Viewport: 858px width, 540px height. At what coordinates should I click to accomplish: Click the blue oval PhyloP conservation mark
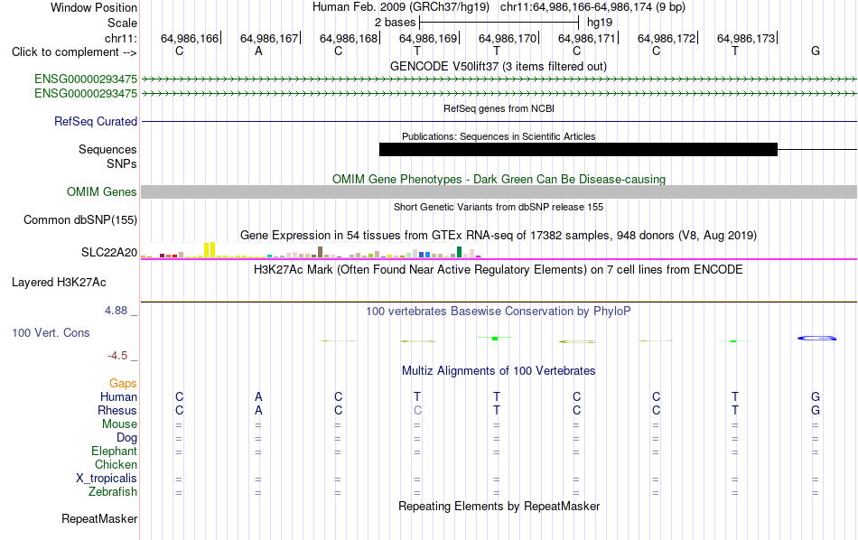[x=816, y=338]
